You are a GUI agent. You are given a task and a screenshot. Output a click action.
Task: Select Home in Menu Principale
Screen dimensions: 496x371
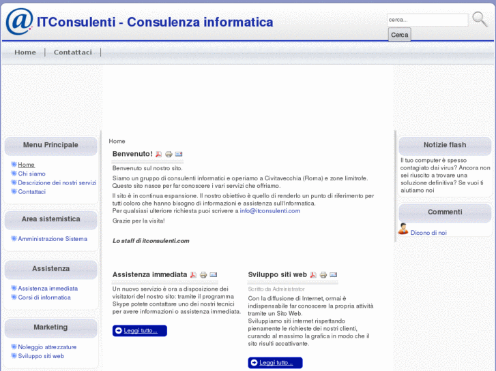(26, 165)
